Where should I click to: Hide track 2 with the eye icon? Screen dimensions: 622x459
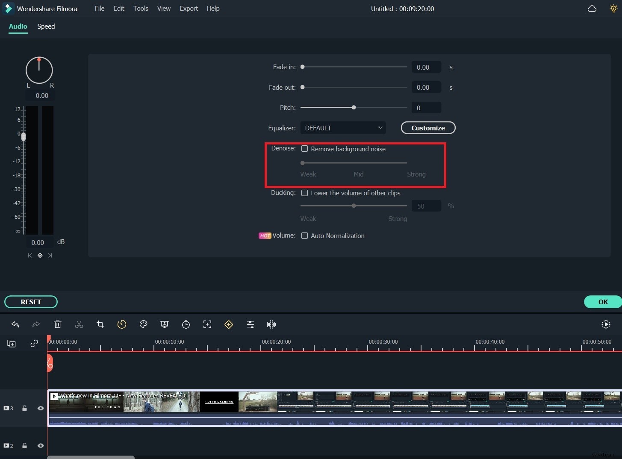point(40,445)
